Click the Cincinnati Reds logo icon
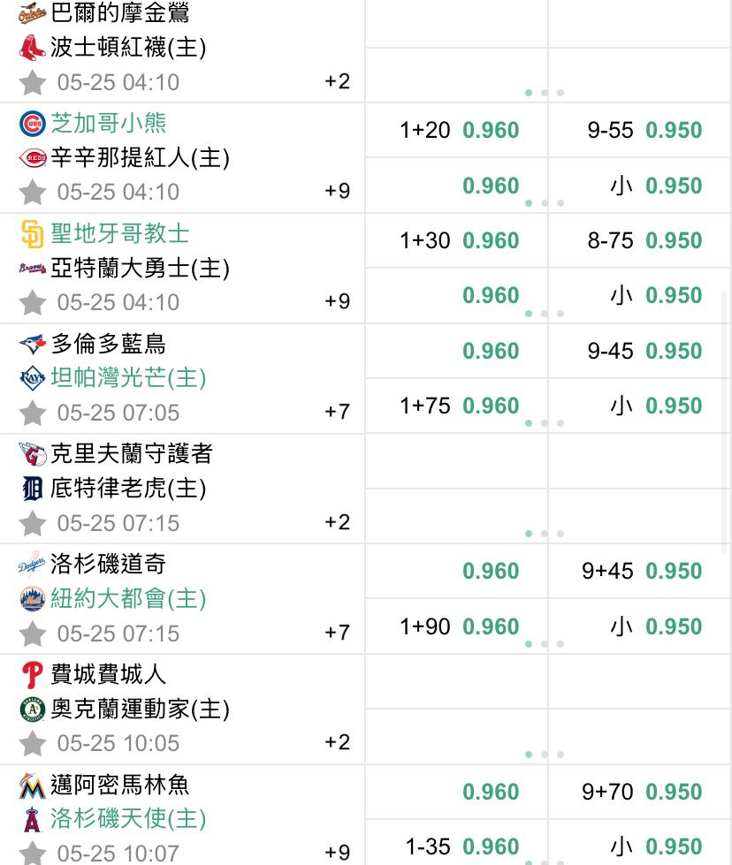 [33, 158]
